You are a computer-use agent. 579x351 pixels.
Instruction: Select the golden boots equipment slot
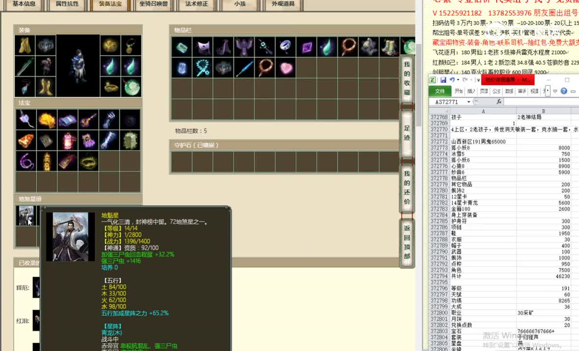[x=45, y=87]
